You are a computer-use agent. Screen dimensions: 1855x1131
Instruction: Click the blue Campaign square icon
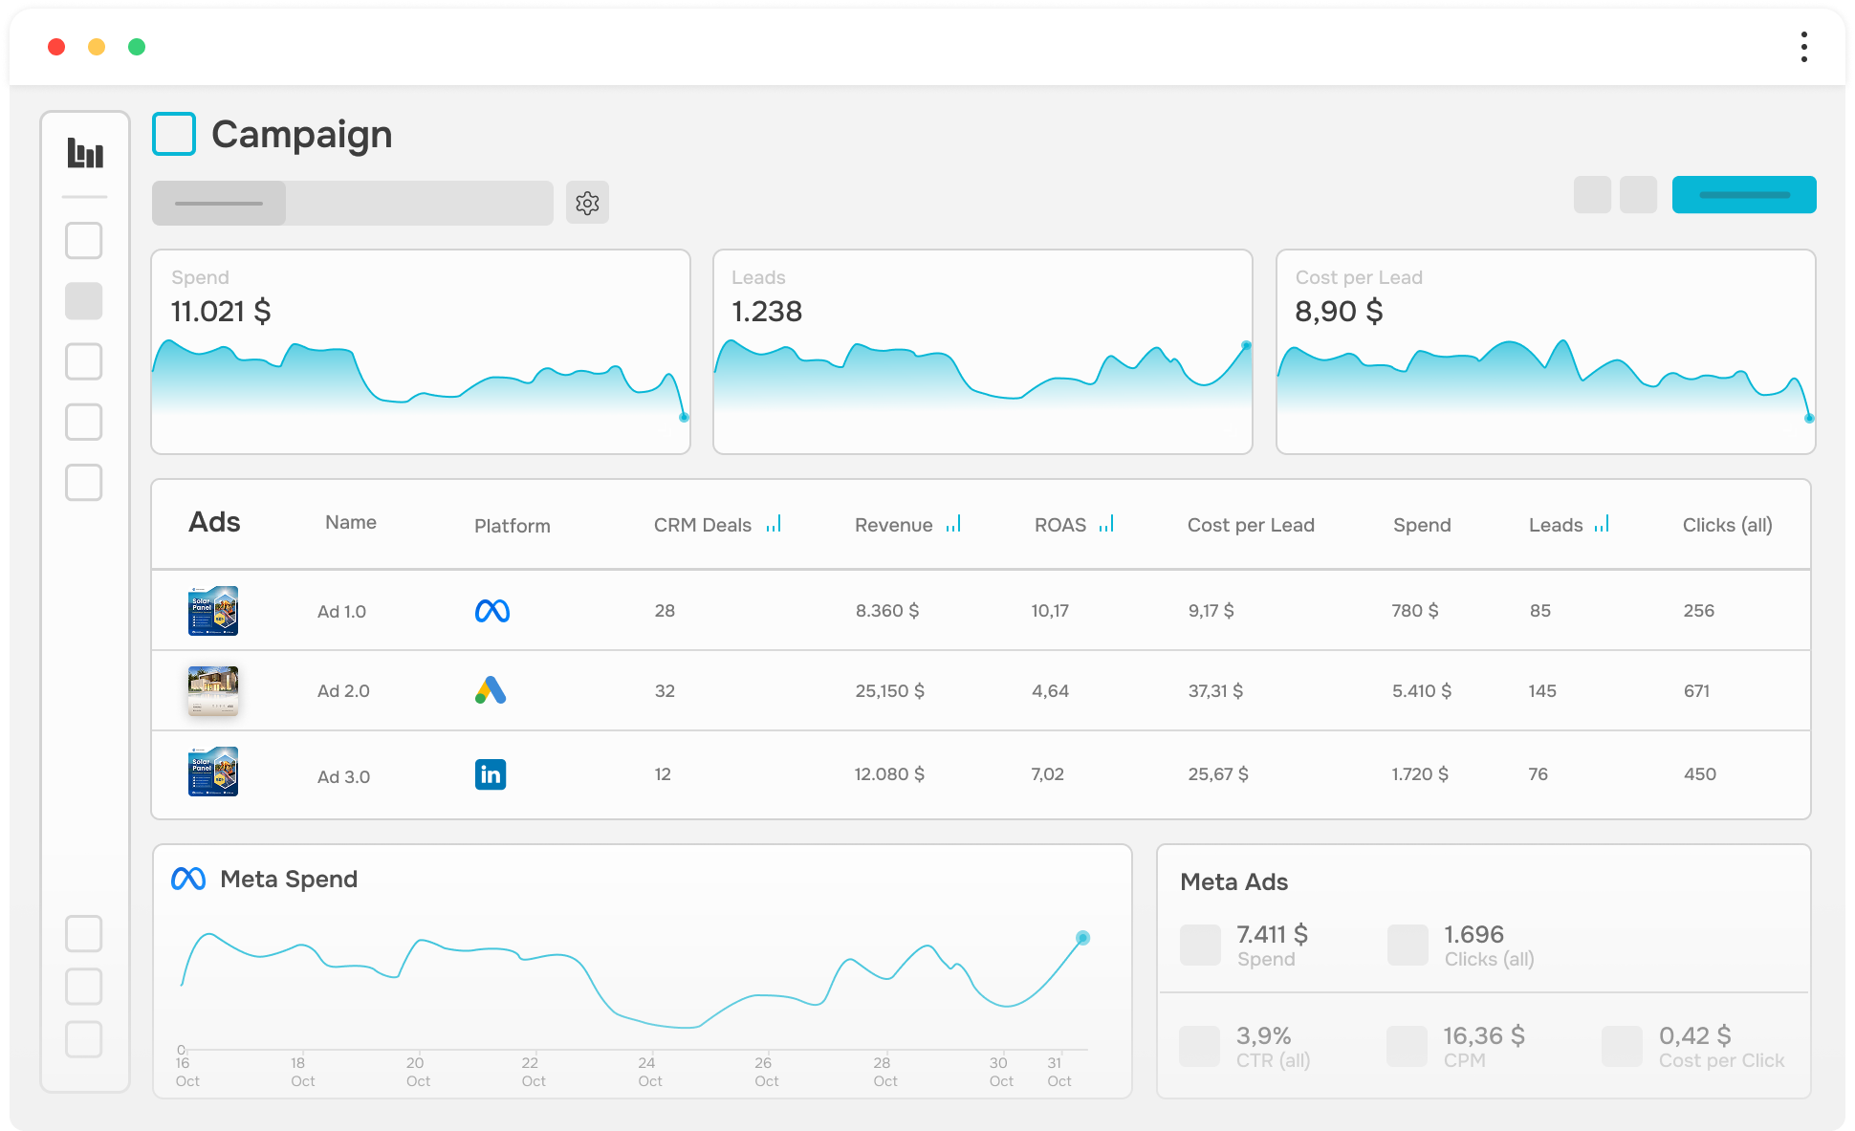(x=174, y=134)
